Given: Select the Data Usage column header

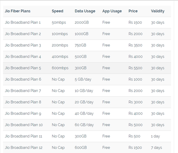Looking at the screenshot, I should click(85, 11).
